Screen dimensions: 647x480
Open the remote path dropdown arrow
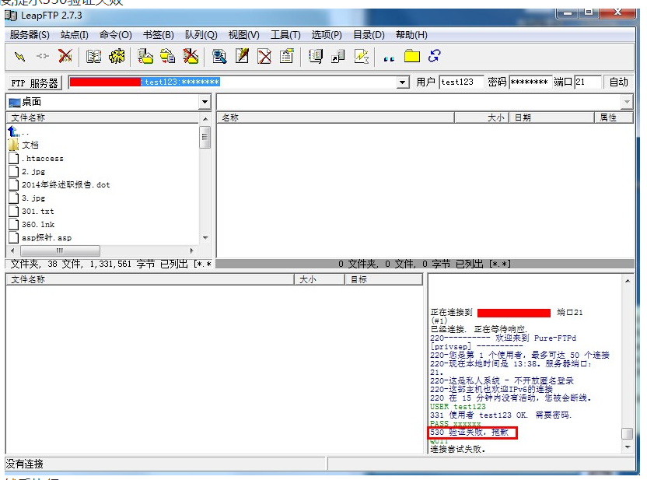627,102
